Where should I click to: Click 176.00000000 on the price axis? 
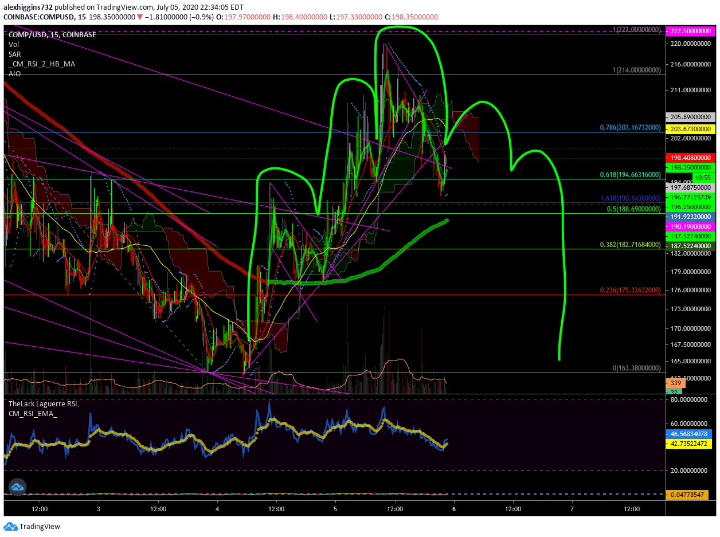click(691, 290)
